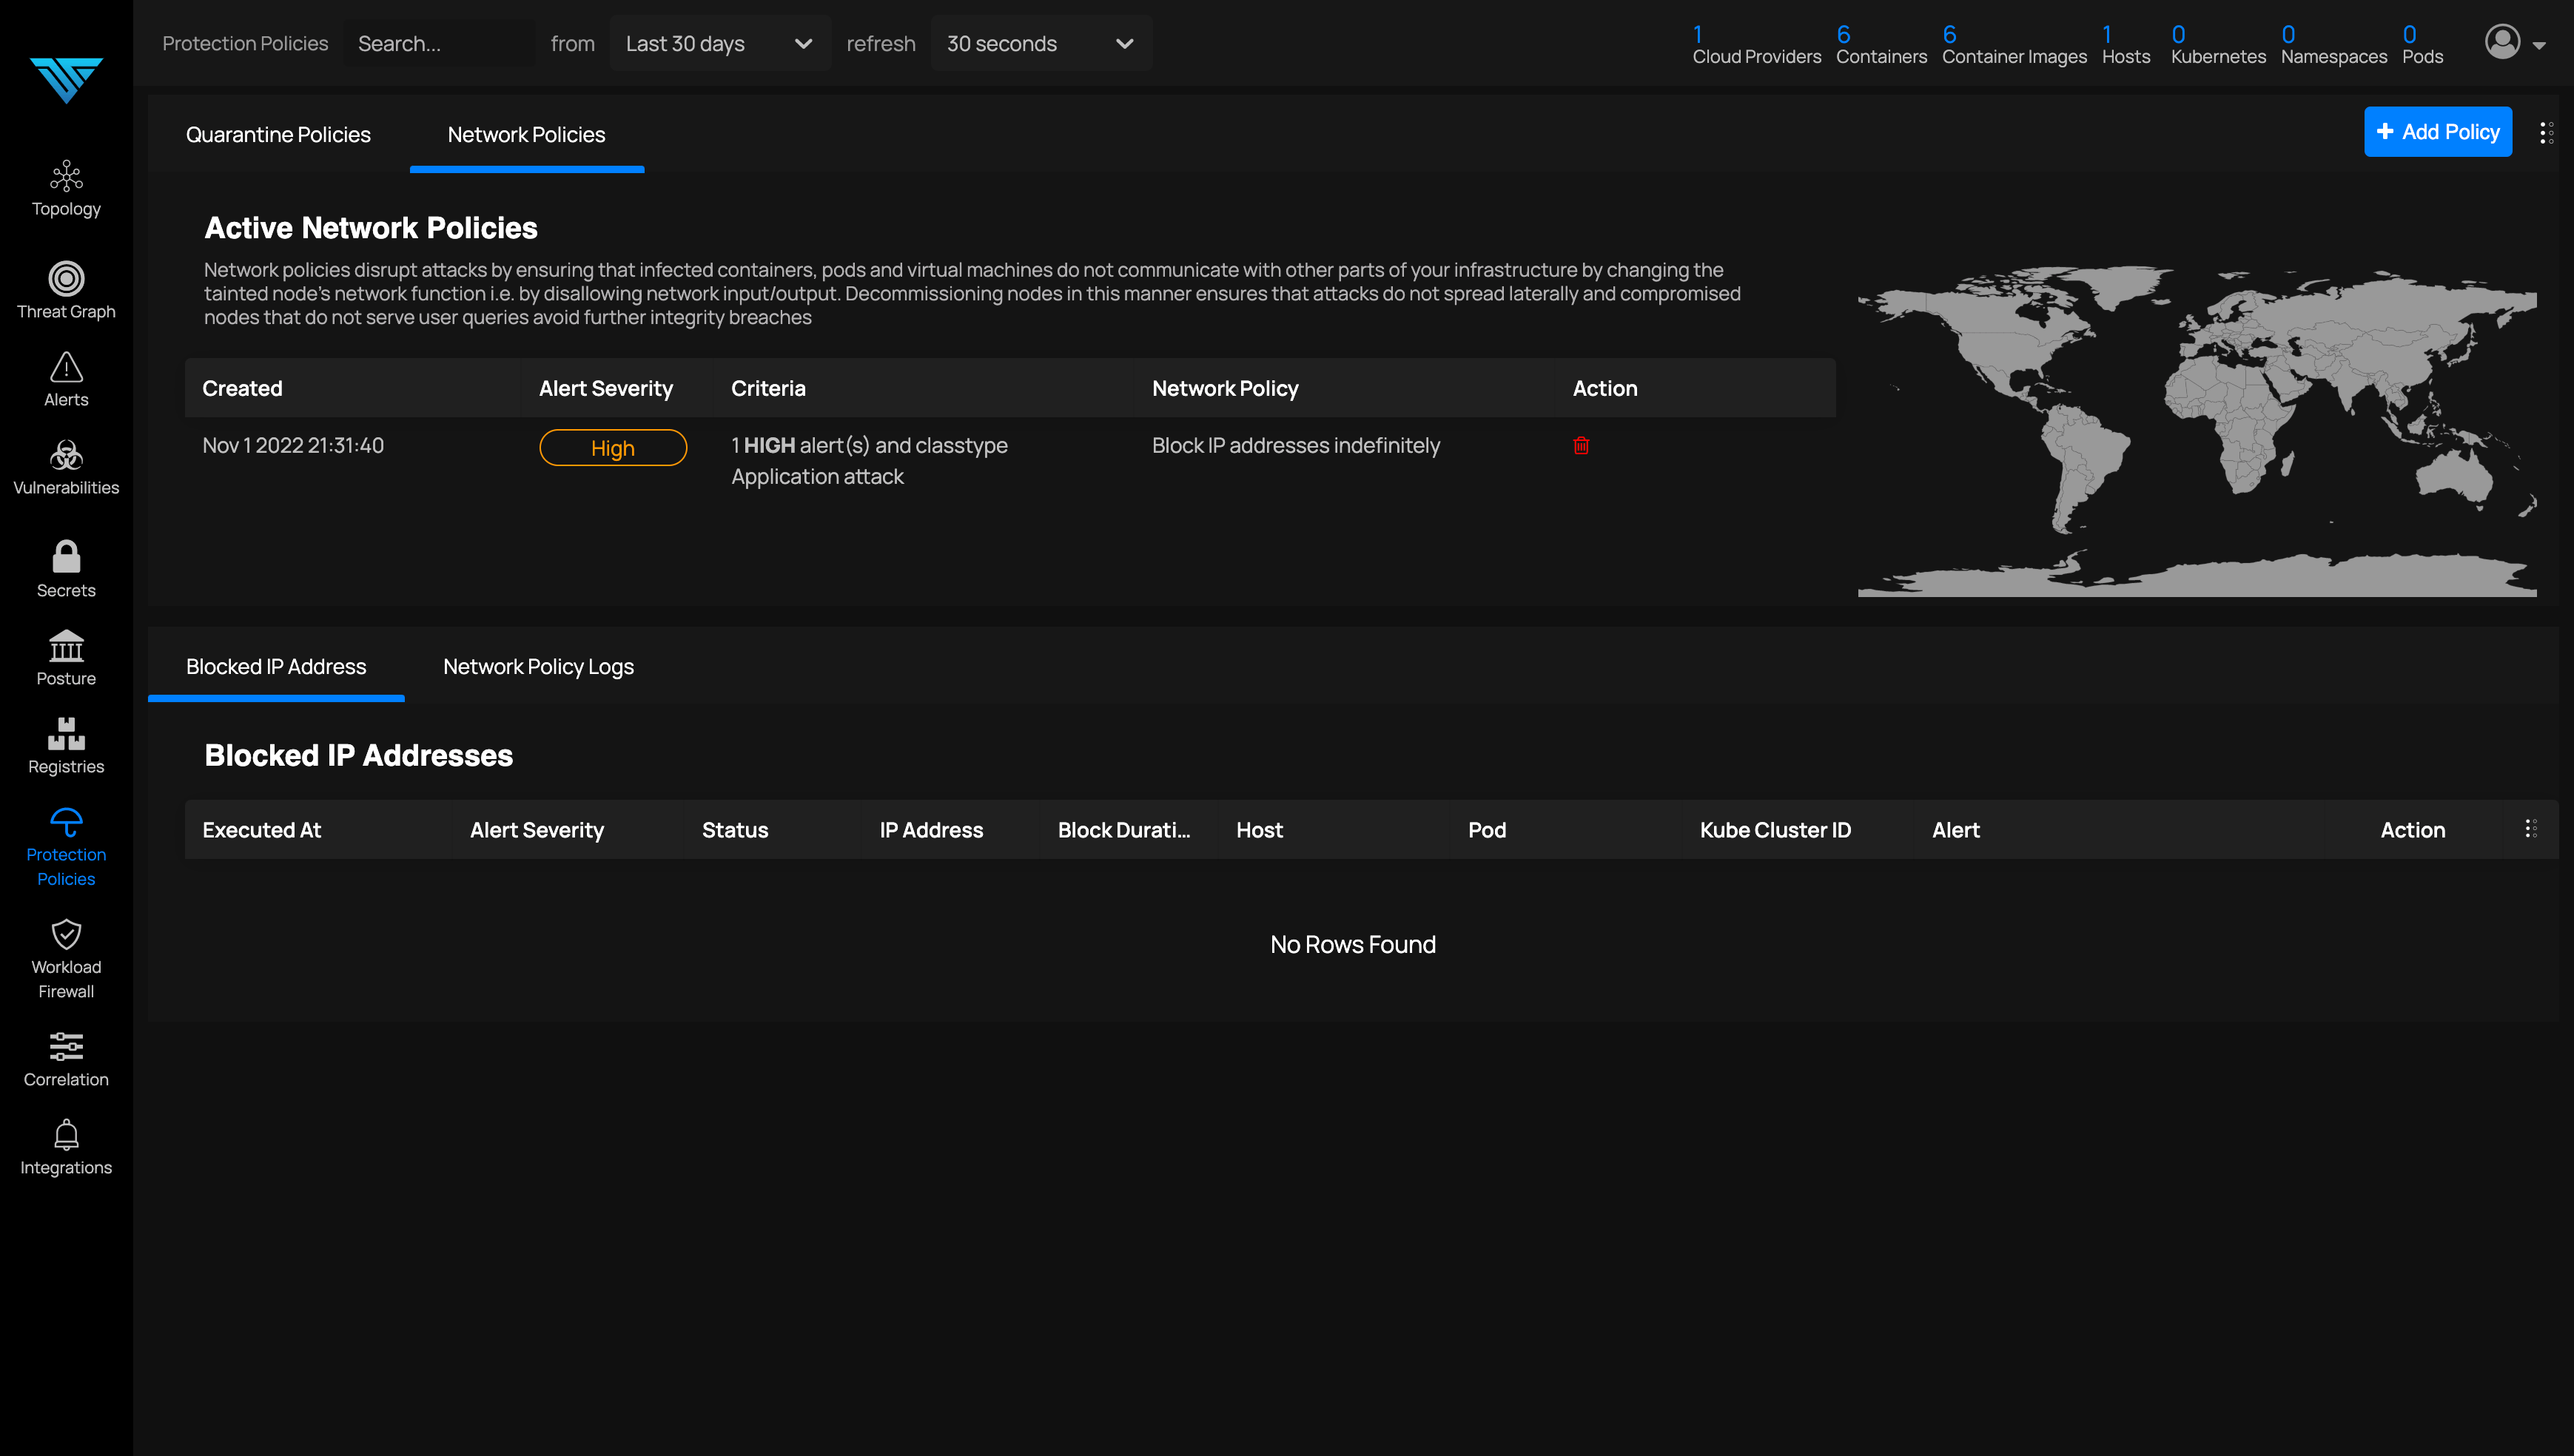Open the Correlation settings icon
The image size is (2574, 1456).
[66, 1046]
